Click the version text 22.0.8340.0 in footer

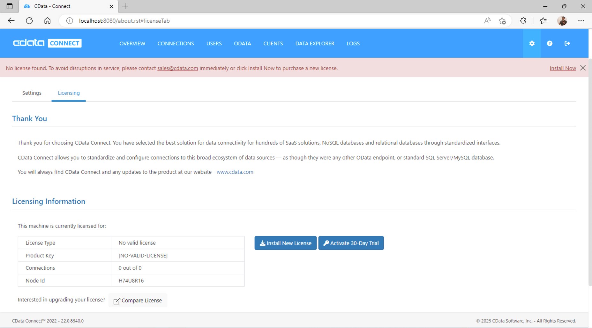(72, 321)
